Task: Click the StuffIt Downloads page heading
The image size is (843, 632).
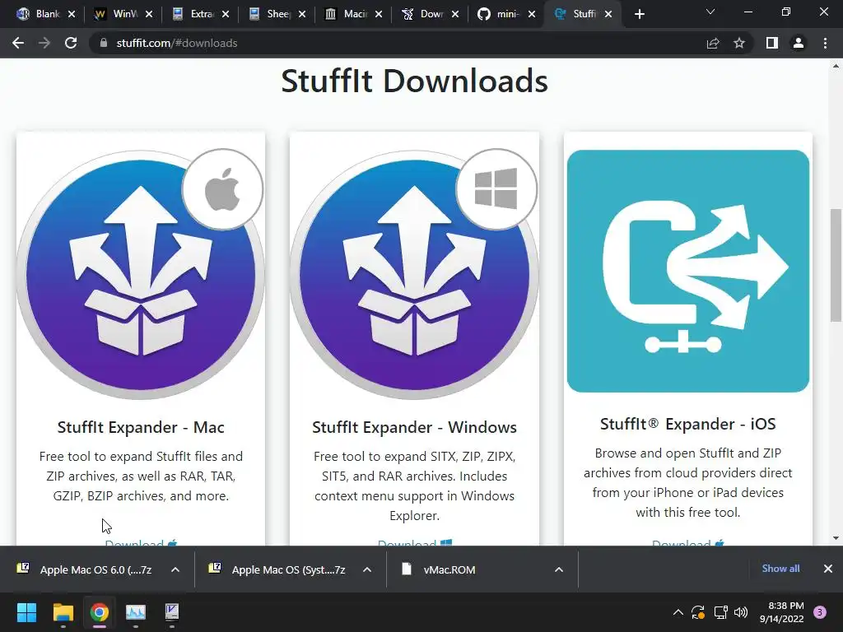Action: [414, 81]
